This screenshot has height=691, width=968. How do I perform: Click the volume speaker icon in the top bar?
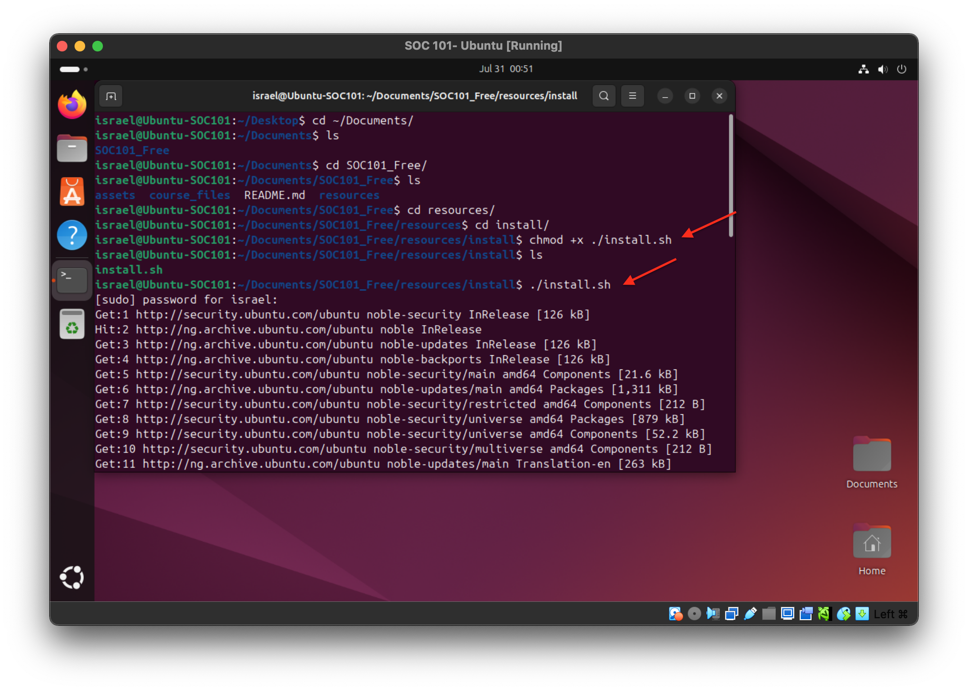[883, 69]
